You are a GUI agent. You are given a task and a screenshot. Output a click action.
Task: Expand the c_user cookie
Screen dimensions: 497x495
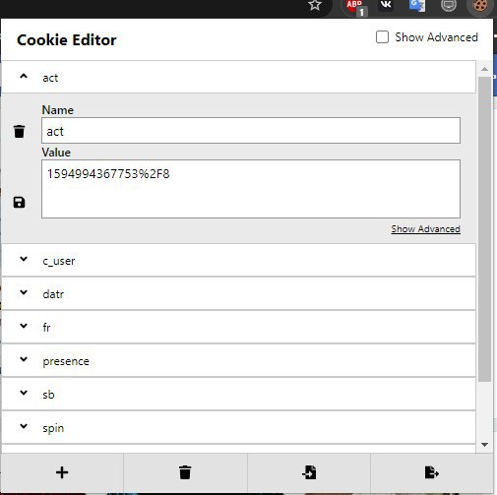[x=24, y=259]
